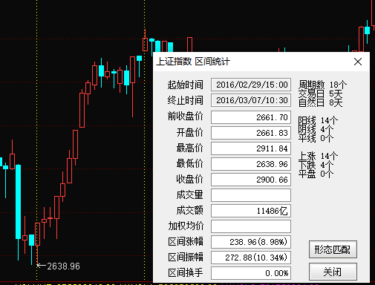
Task: Click the 2638.96 low price marker
Action: tap(59, 266)
